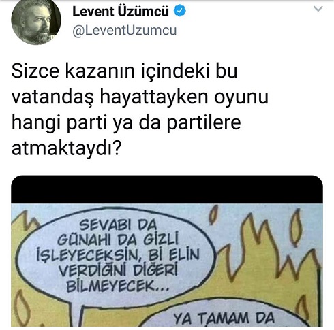Image resolution: width=334 pixels, height=330 pixels.
Task: Click the blue verified badge
Action: 180,11
